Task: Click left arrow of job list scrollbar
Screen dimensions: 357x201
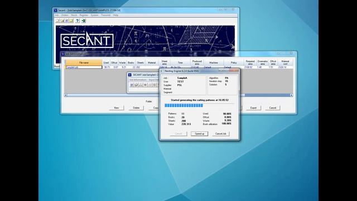Action: (x=66, y=95)
